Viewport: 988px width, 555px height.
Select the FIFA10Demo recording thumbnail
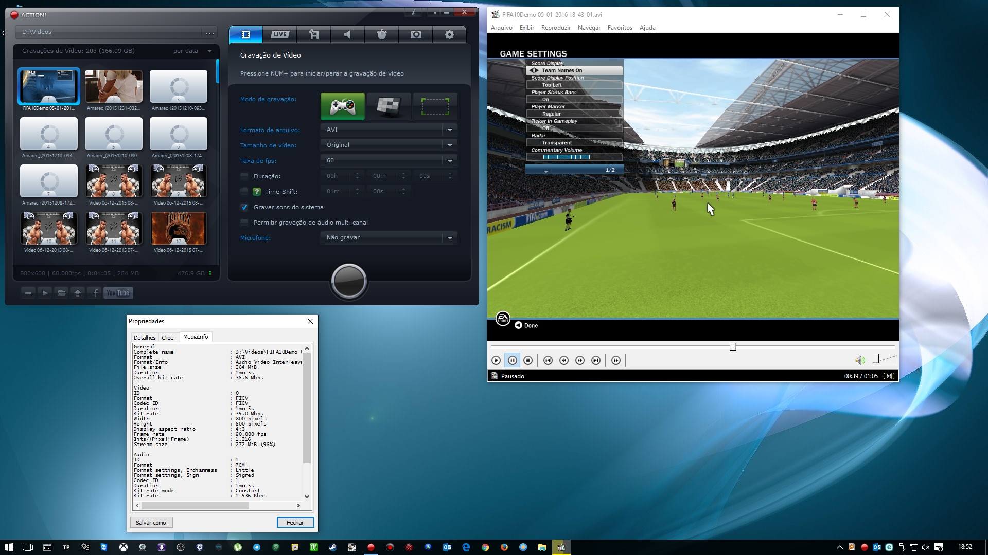49,86
